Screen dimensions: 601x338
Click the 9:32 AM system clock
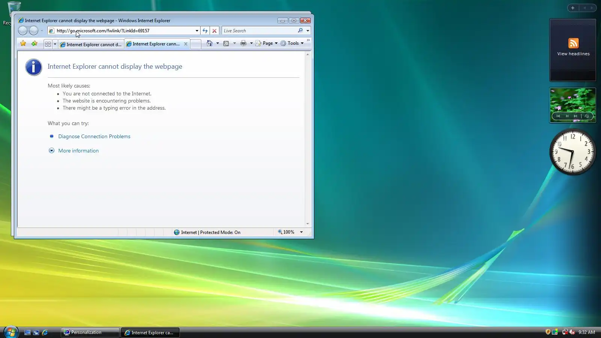(x=587, y=332)
